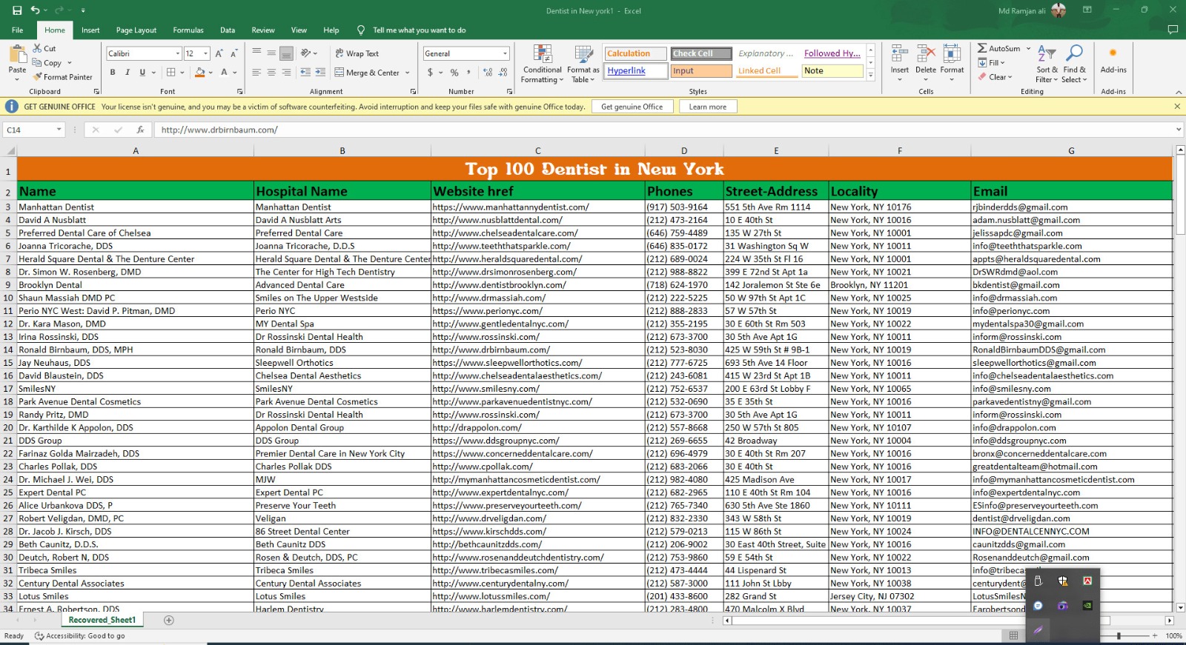Switch to the Insert ribbon tab
Viewport: 1186px width, 645px height.
coord(90,30)
